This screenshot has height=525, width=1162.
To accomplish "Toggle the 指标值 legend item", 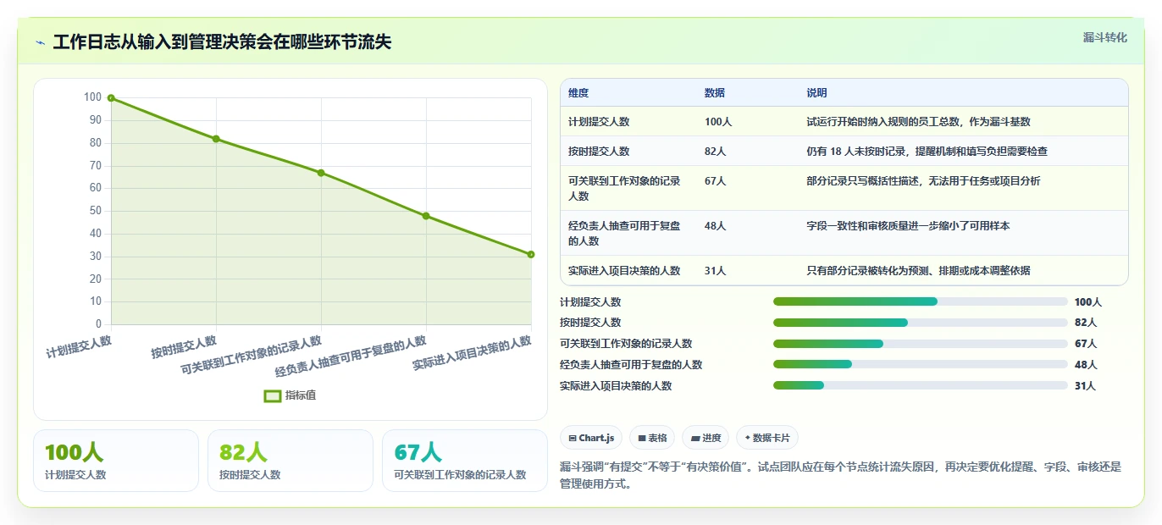I will 290,395.
